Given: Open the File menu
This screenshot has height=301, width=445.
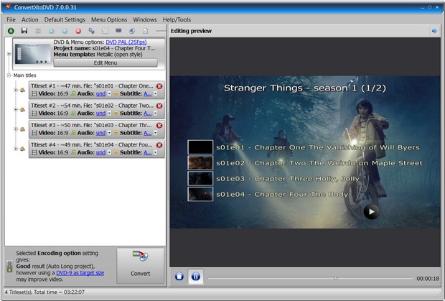Looking at the screenshot, I should click(11, 19).
